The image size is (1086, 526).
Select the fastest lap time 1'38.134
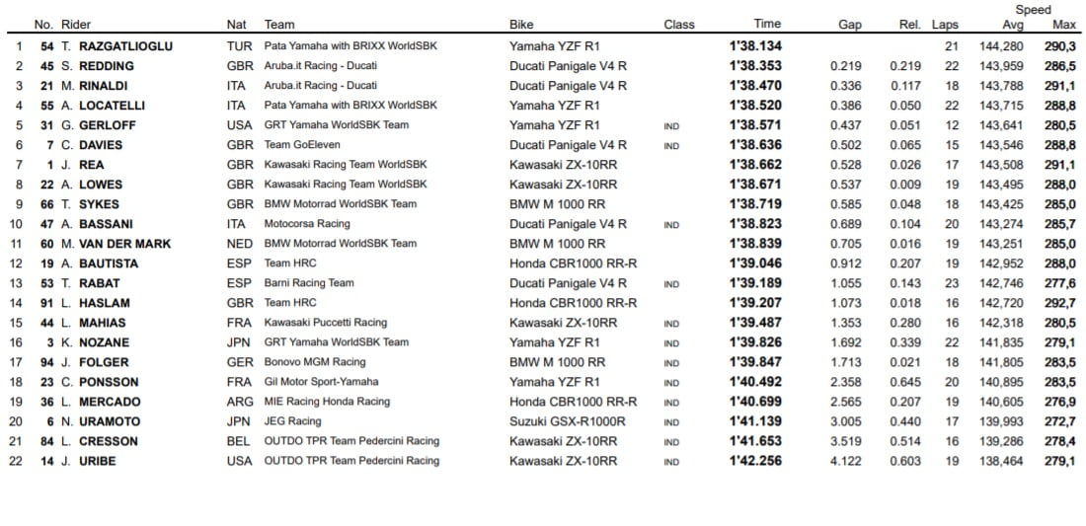[x=755, y=46]
